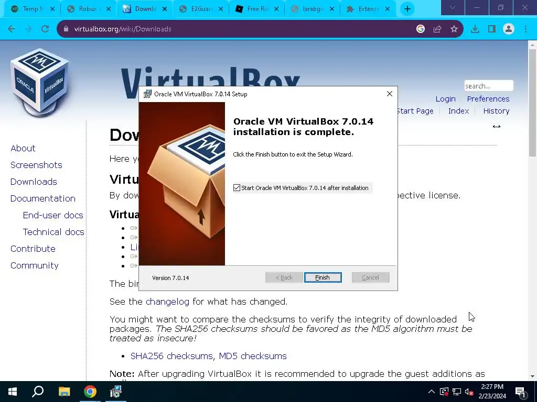The height and width of the screenshot is (402, 537).
Task: Open Community in the sidebar
Action: 34,265
